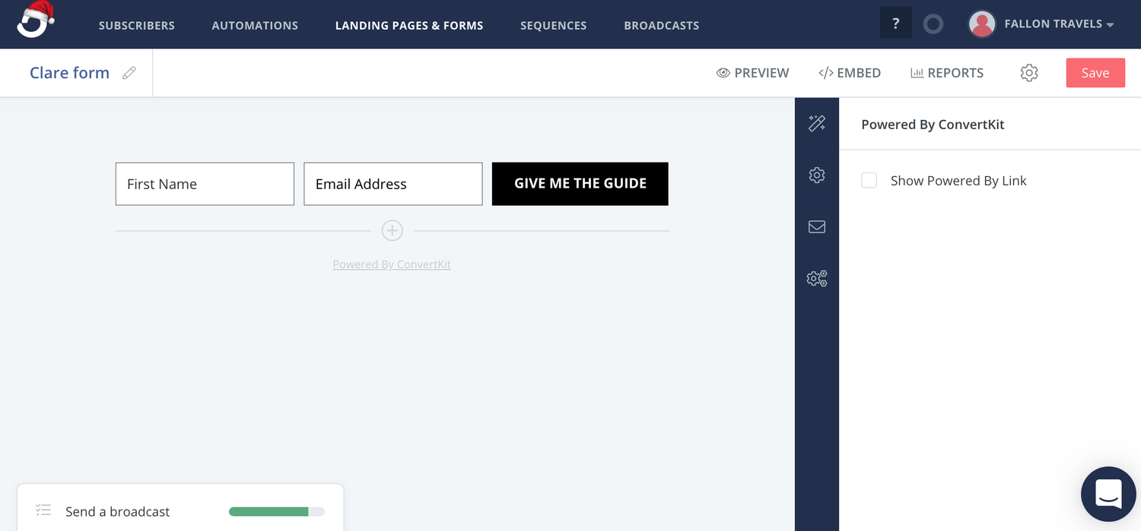Select the magic wand styles icon in sidebar
Image resolution: width=1141 pixels, height=531 pixels.
[x=817, y=122]
